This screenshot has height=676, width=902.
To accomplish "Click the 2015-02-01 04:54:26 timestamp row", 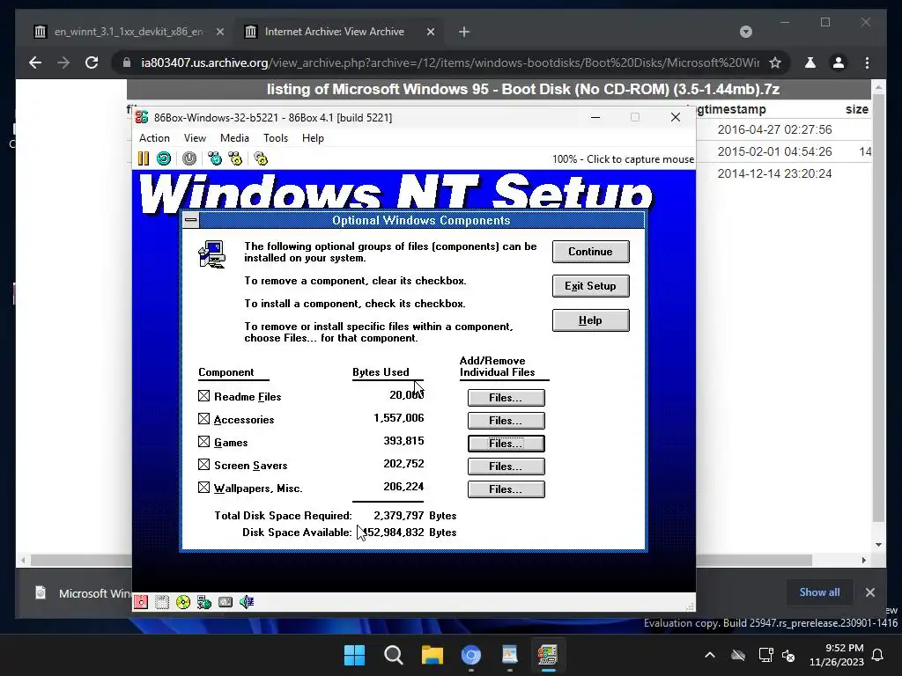I will [x=774, y=151].
